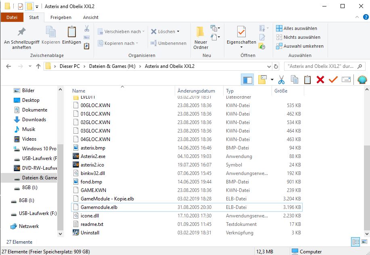Open help via blue question mark

[x=366, y=17]
